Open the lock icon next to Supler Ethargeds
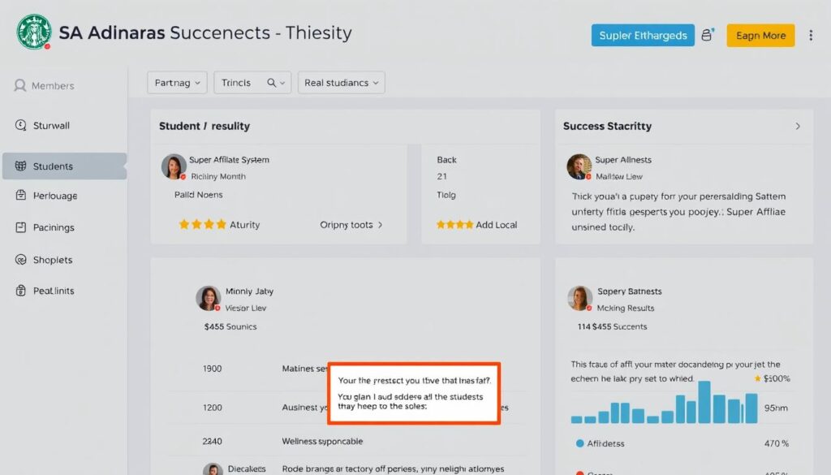Image resolution: width=831 pixels, height=475 pixels. pos(707,35)
